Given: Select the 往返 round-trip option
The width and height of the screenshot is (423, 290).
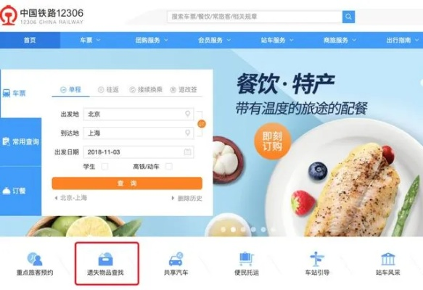Looking at the screenshot, I should tap(108, 90).
